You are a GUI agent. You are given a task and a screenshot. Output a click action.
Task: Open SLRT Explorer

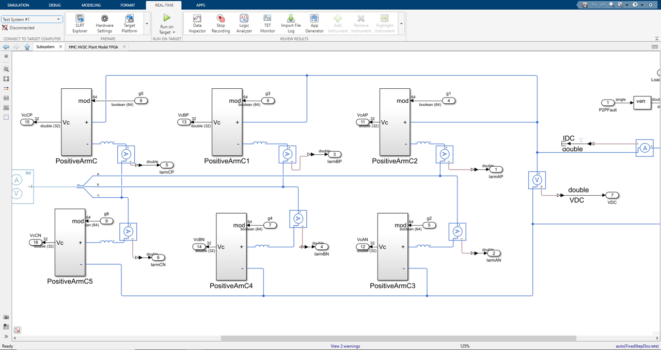80,24
